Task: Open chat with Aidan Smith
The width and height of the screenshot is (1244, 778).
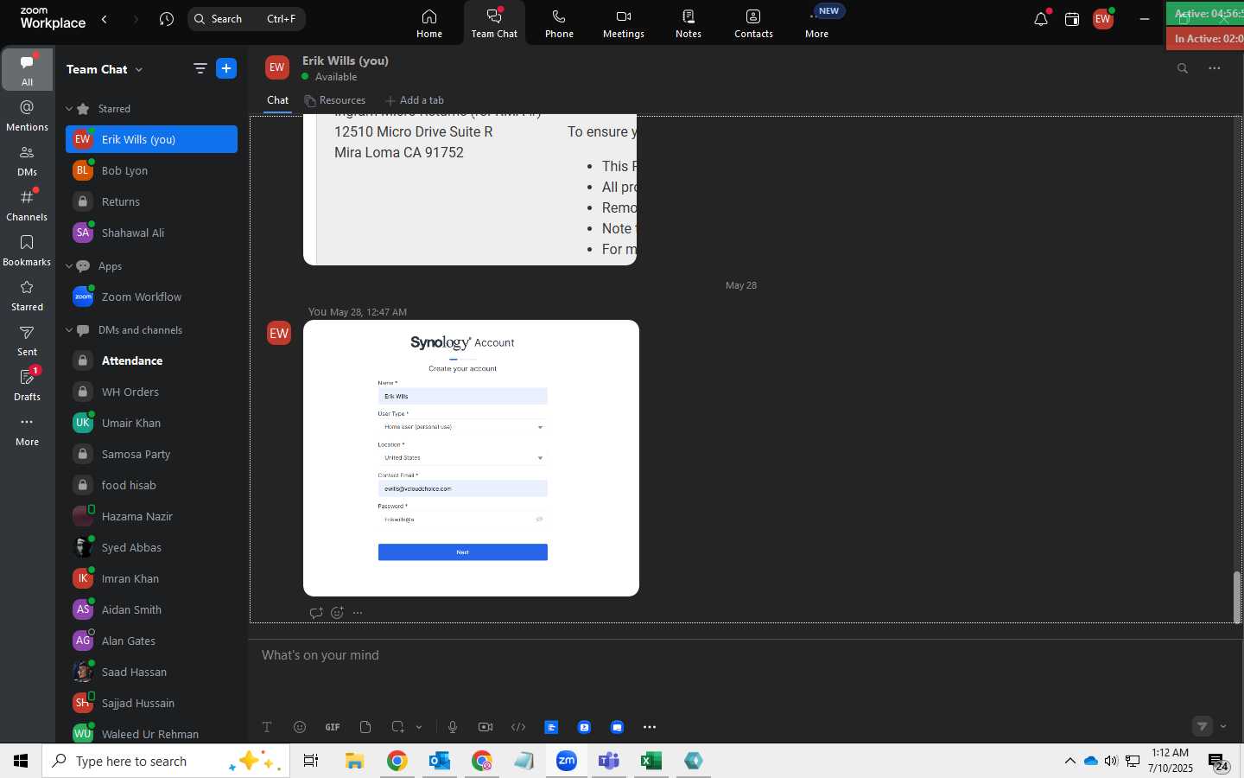Action: pyautogui.click(x=151, y=609)
